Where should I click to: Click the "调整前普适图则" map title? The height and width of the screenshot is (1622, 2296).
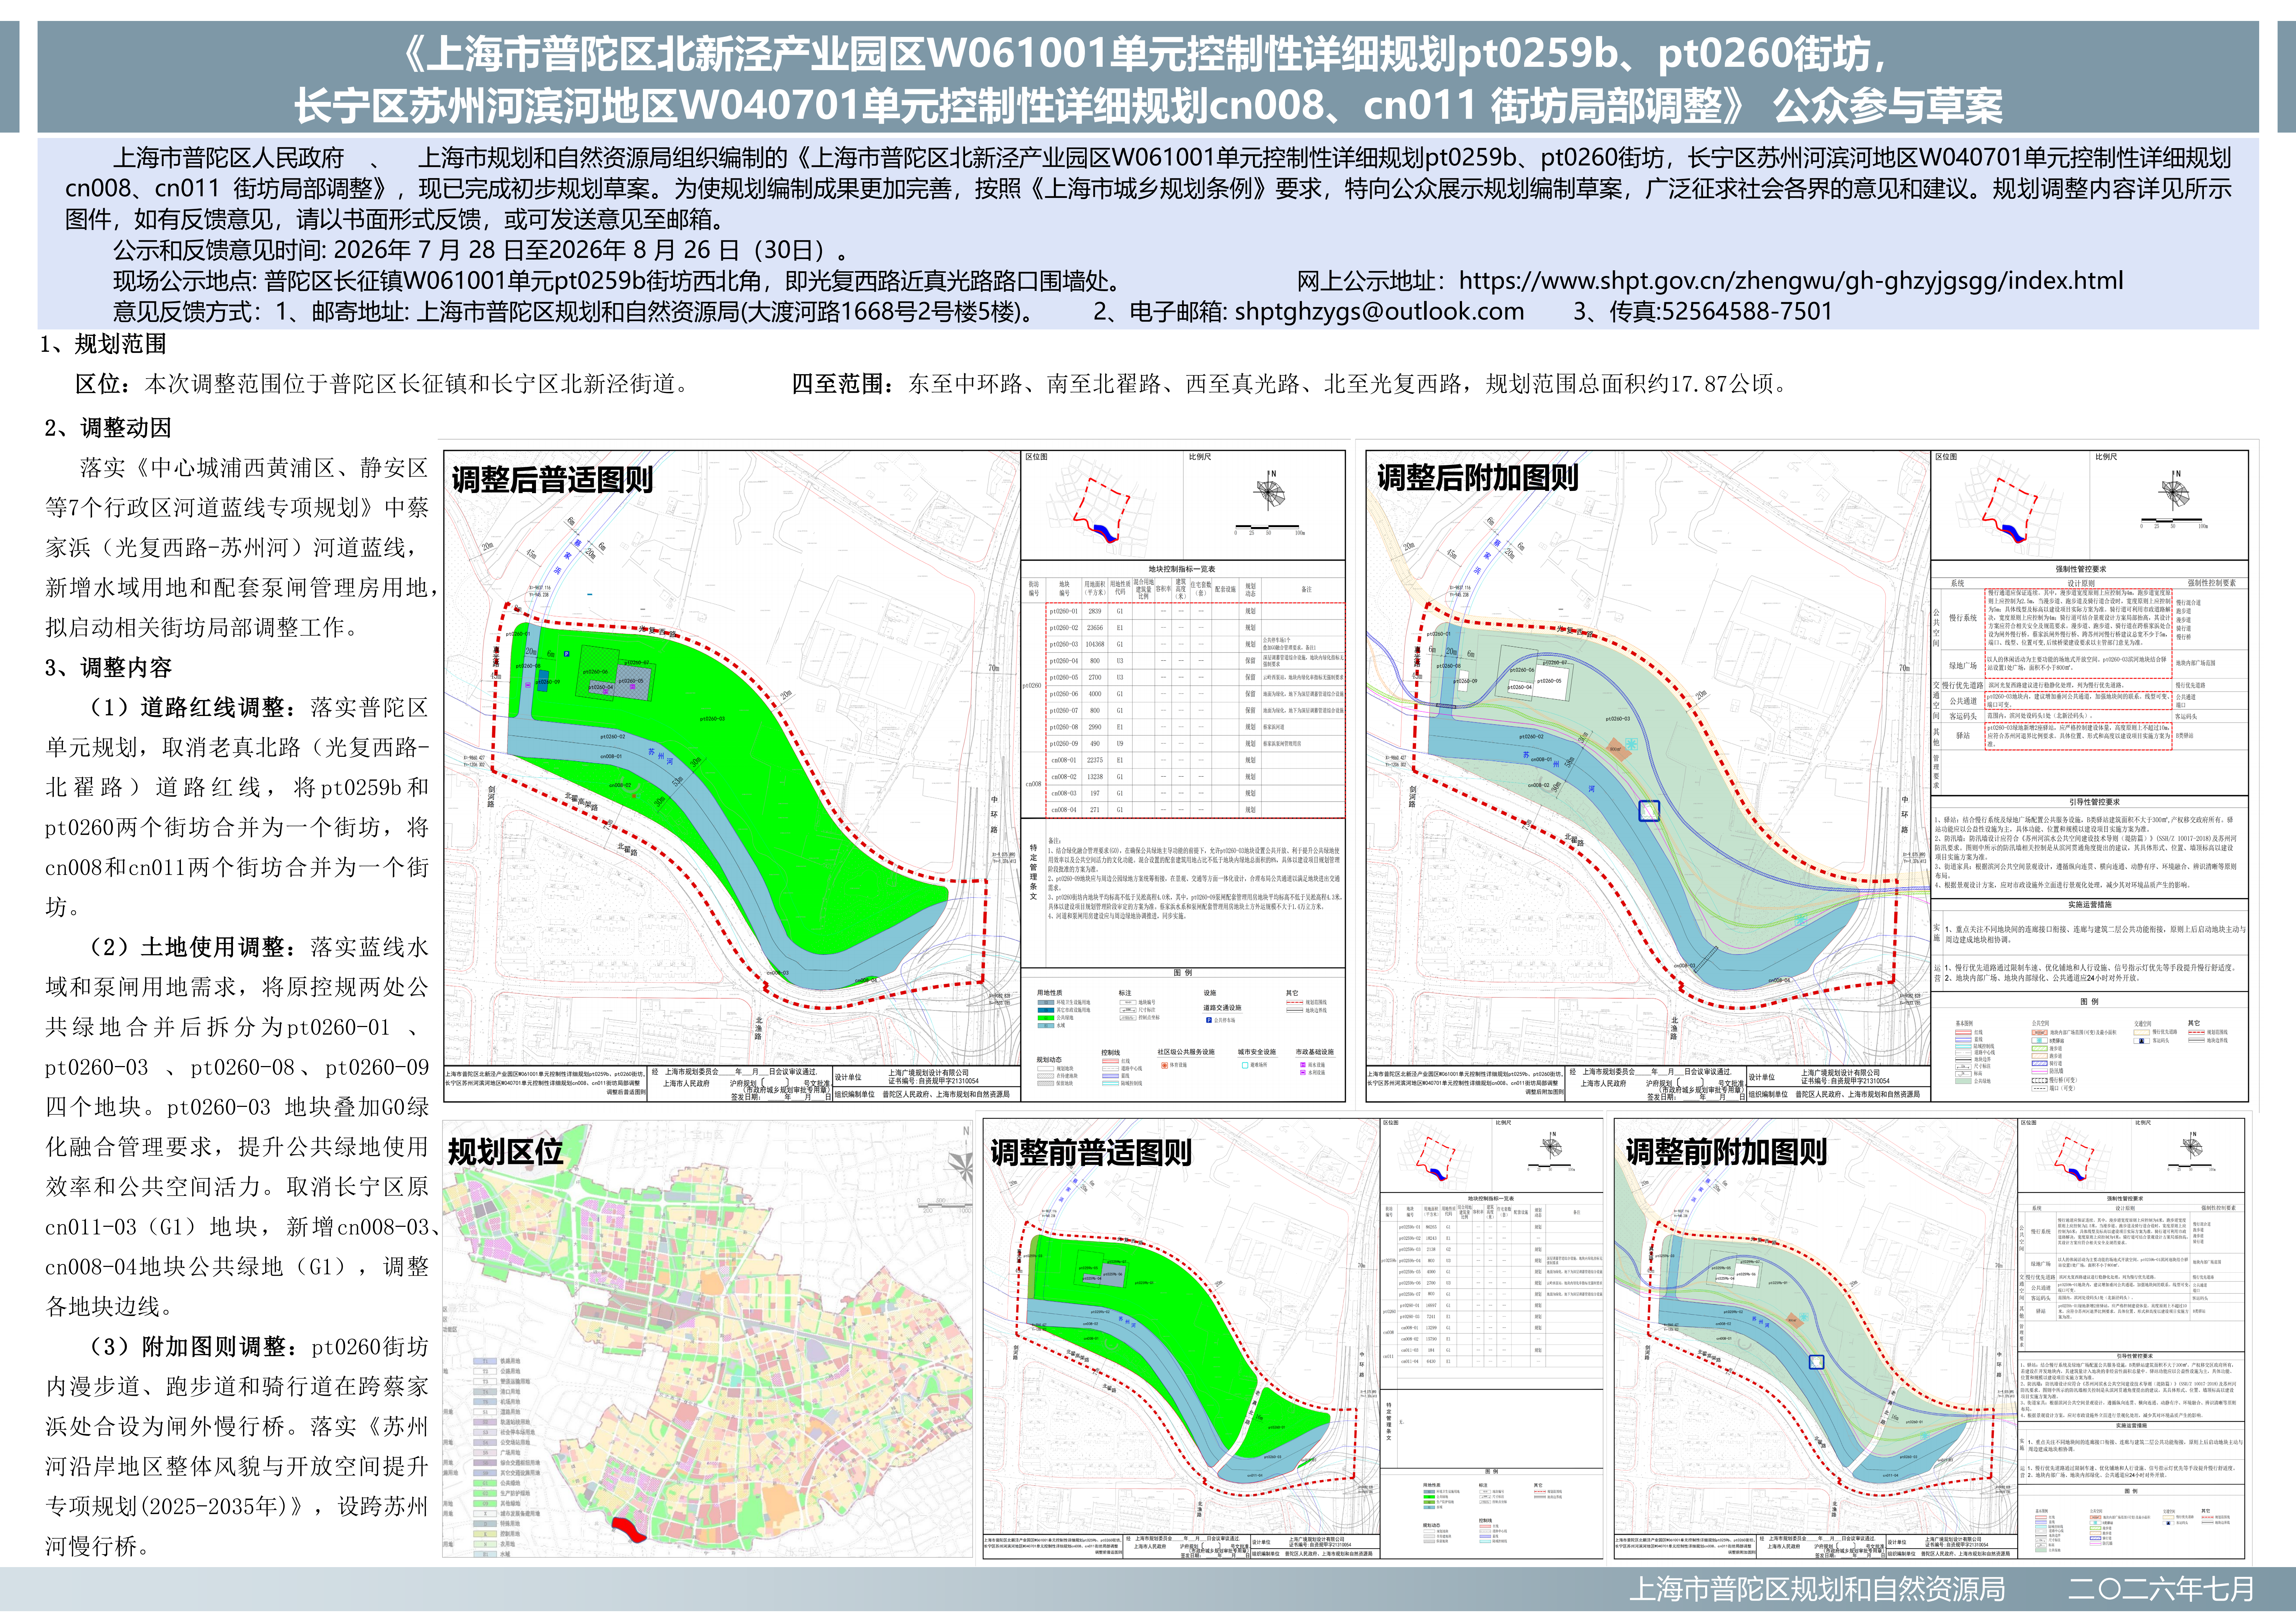pyautogui.click(x=1091, y=1152)
